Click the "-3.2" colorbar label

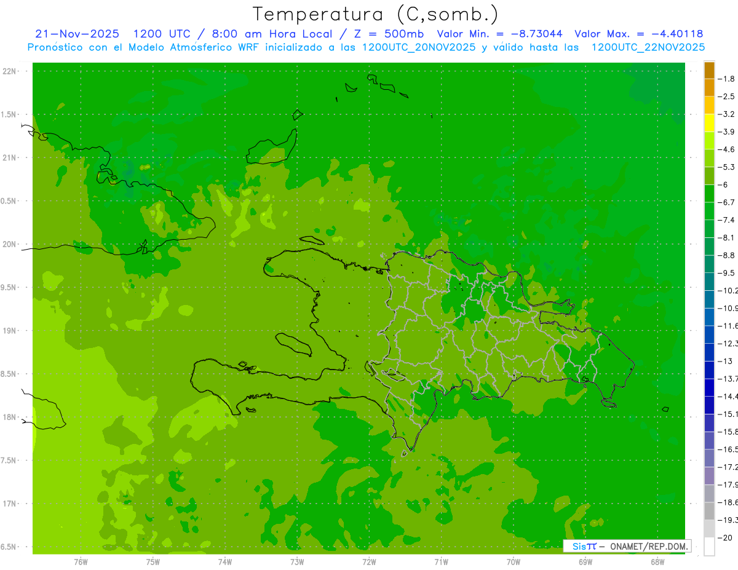(726, 114)
